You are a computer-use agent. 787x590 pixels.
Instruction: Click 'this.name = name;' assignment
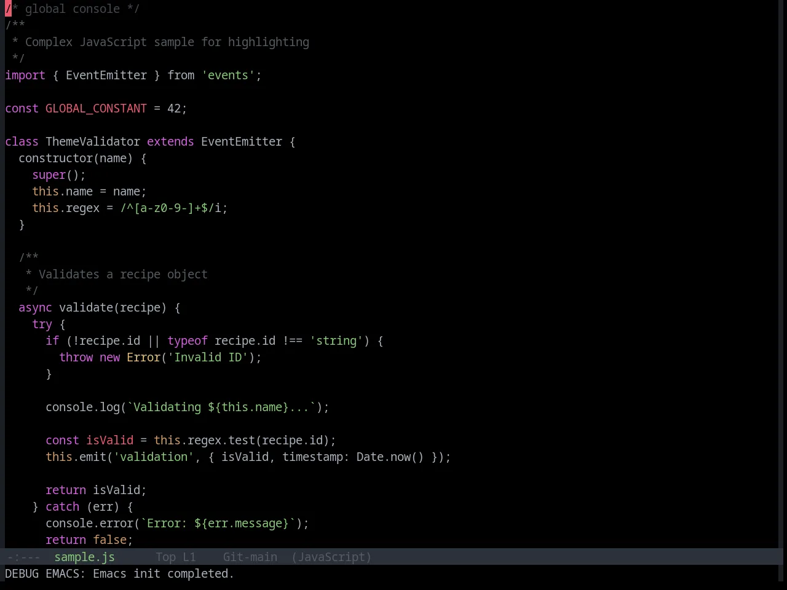tap(89, 191)
